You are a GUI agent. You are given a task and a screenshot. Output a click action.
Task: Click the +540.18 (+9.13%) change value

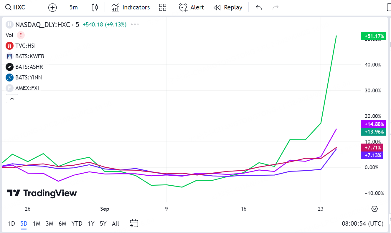105,25
